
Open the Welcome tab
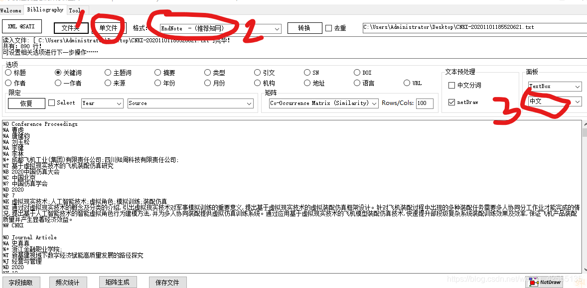[x=10, y=10]
